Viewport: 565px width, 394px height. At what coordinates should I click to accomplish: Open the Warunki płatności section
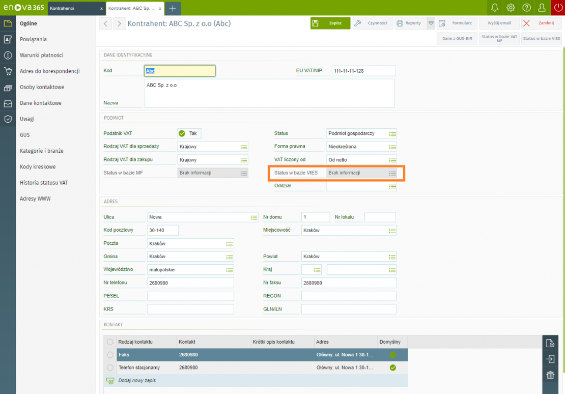tap(41, 55)
